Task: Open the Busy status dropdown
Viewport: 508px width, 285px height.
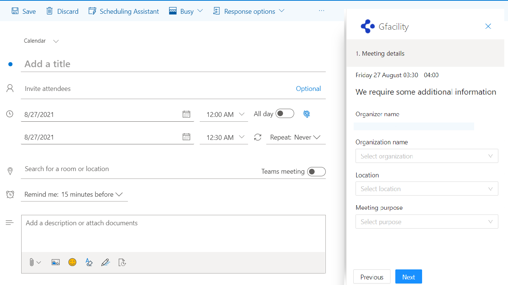Action: click(186, 11)
